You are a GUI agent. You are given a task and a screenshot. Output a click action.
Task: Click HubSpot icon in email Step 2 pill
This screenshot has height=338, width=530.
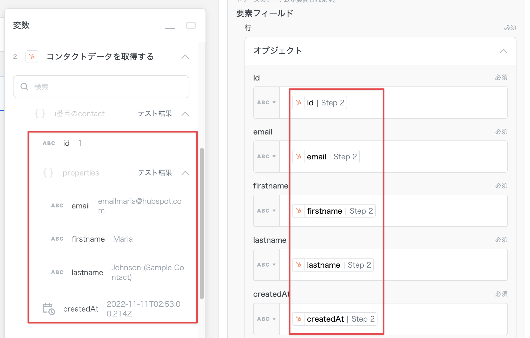(x=299, y=157)
